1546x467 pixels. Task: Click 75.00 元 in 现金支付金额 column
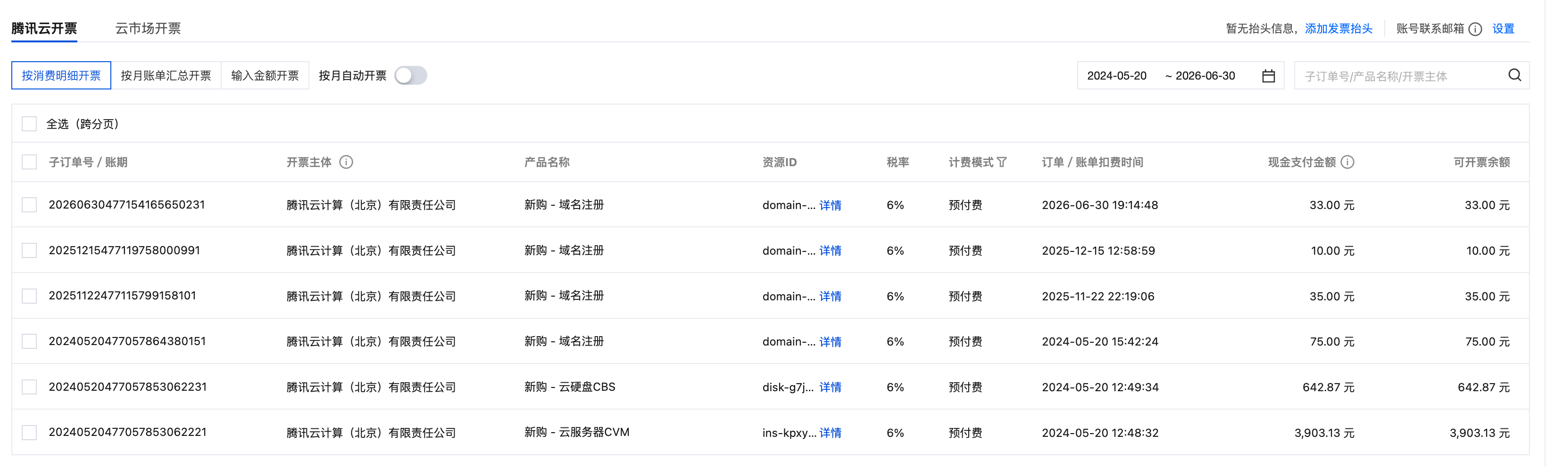(x=1332, y=342)
